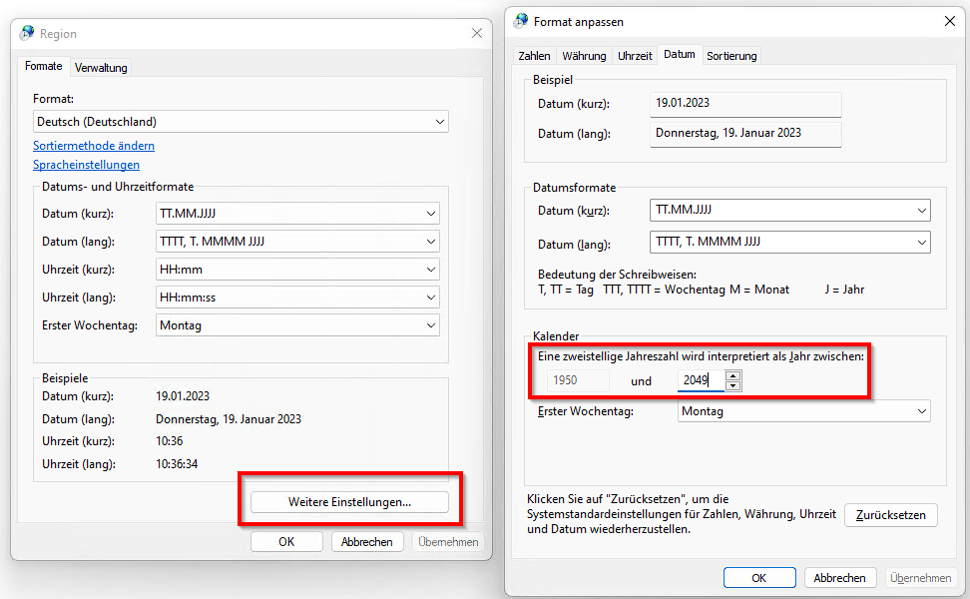970x599 pixels.
Task: Expand Erster Wochentag dropdown in Format anpassen
Action: pyautogui.click(x=803, y=411)
